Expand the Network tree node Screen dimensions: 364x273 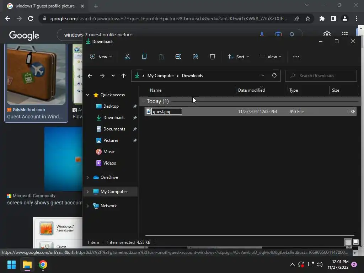[88, 206]
